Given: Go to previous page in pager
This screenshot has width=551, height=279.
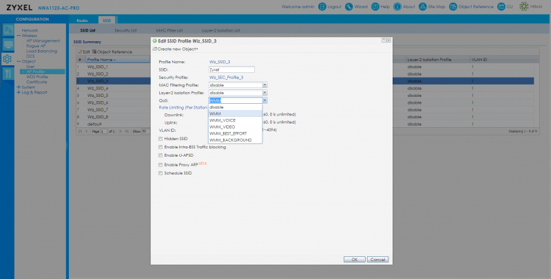Looking at the screenshot, I should pyautogui.click(x=87, y=131).
